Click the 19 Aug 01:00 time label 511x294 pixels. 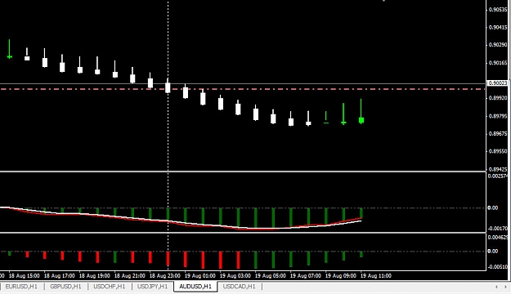click(x=200, y=276)
